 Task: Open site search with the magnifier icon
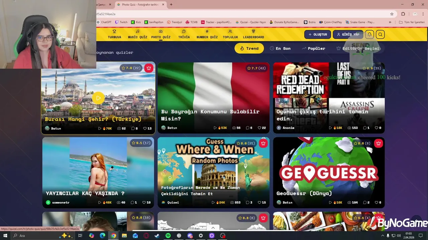tap(380, 34)
